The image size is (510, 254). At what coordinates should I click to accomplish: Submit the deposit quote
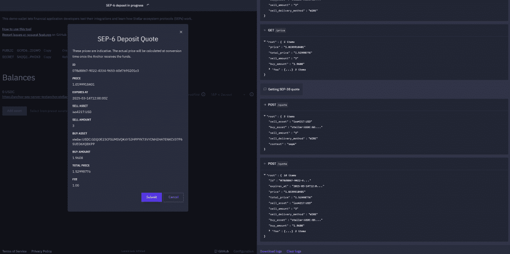coord(151,197)
